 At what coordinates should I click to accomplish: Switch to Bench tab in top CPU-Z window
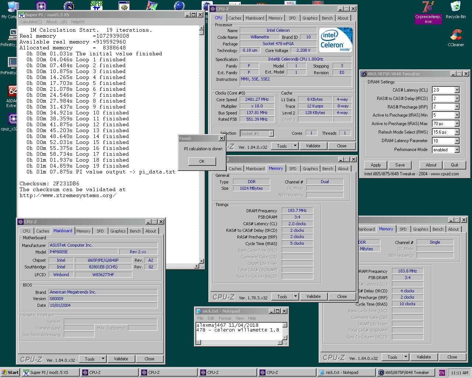(327, 18)
